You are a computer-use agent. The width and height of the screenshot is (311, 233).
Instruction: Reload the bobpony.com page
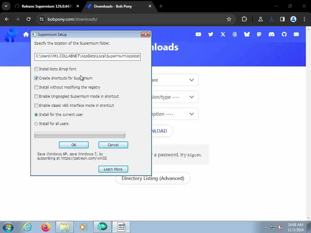(x=29, y=19)
